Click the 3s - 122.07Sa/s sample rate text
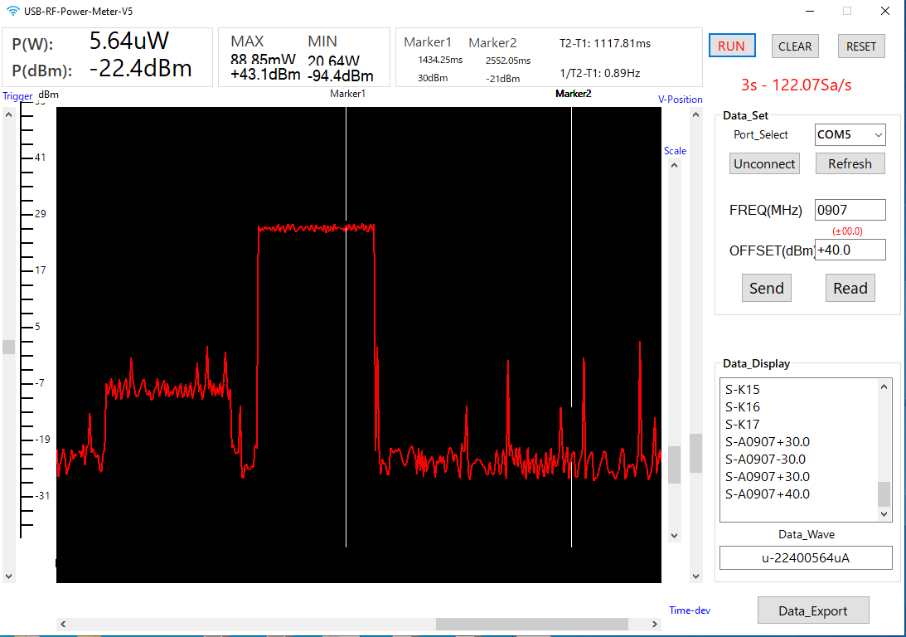Image resolution: width=906 pixels, height=637 pixels. pos(797,85)
